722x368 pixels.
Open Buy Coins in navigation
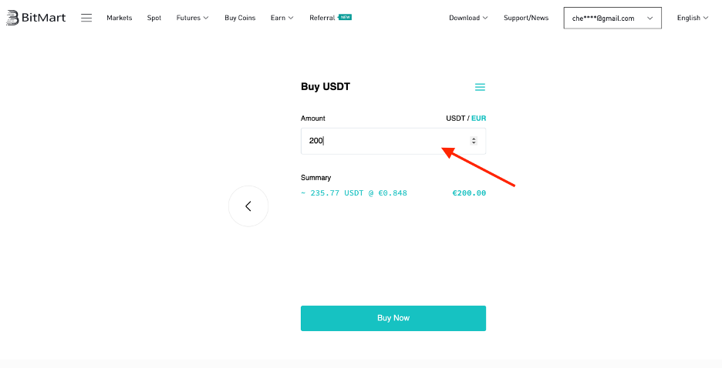240,18
